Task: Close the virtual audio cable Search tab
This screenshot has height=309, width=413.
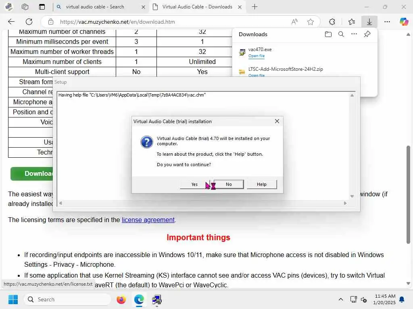Action: 143,7
